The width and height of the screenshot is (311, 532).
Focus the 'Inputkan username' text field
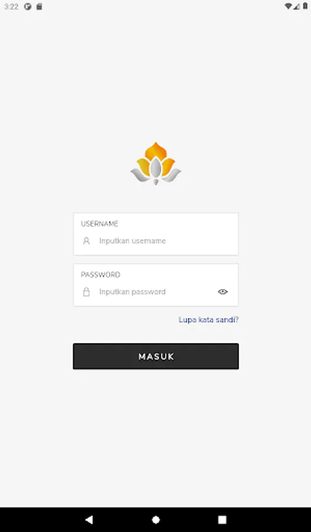click(x=156, y=241)
